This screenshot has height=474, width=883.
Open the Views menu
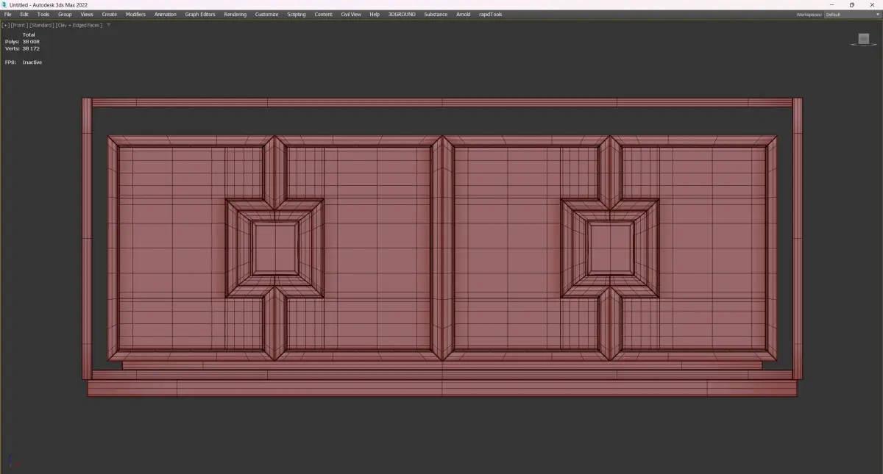(87, 14)
